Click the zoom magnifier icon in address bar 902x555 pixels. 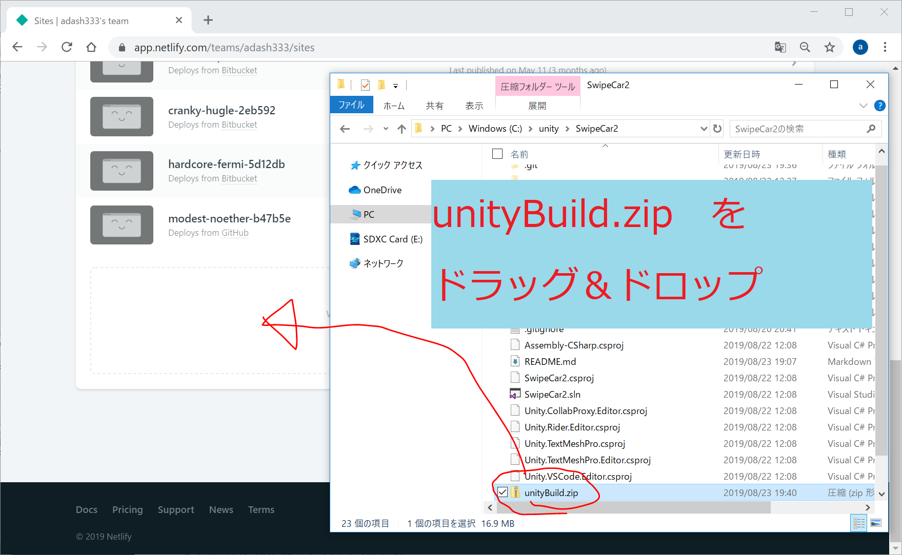point(805,47)
